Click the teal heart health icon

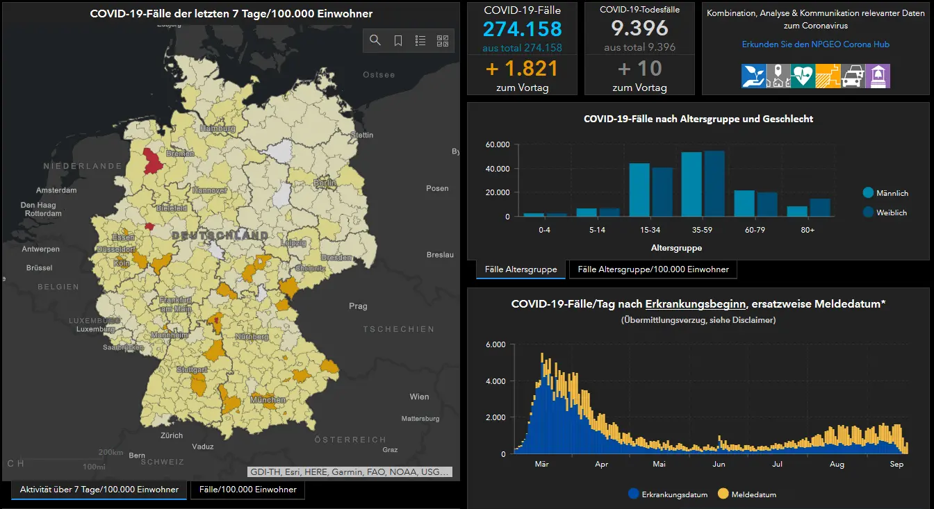coord(803,76)
